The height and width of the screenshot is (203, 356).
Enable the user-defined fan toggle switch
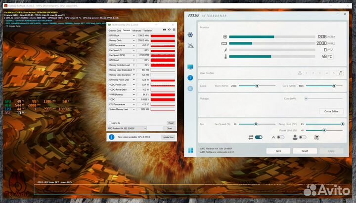303,137
